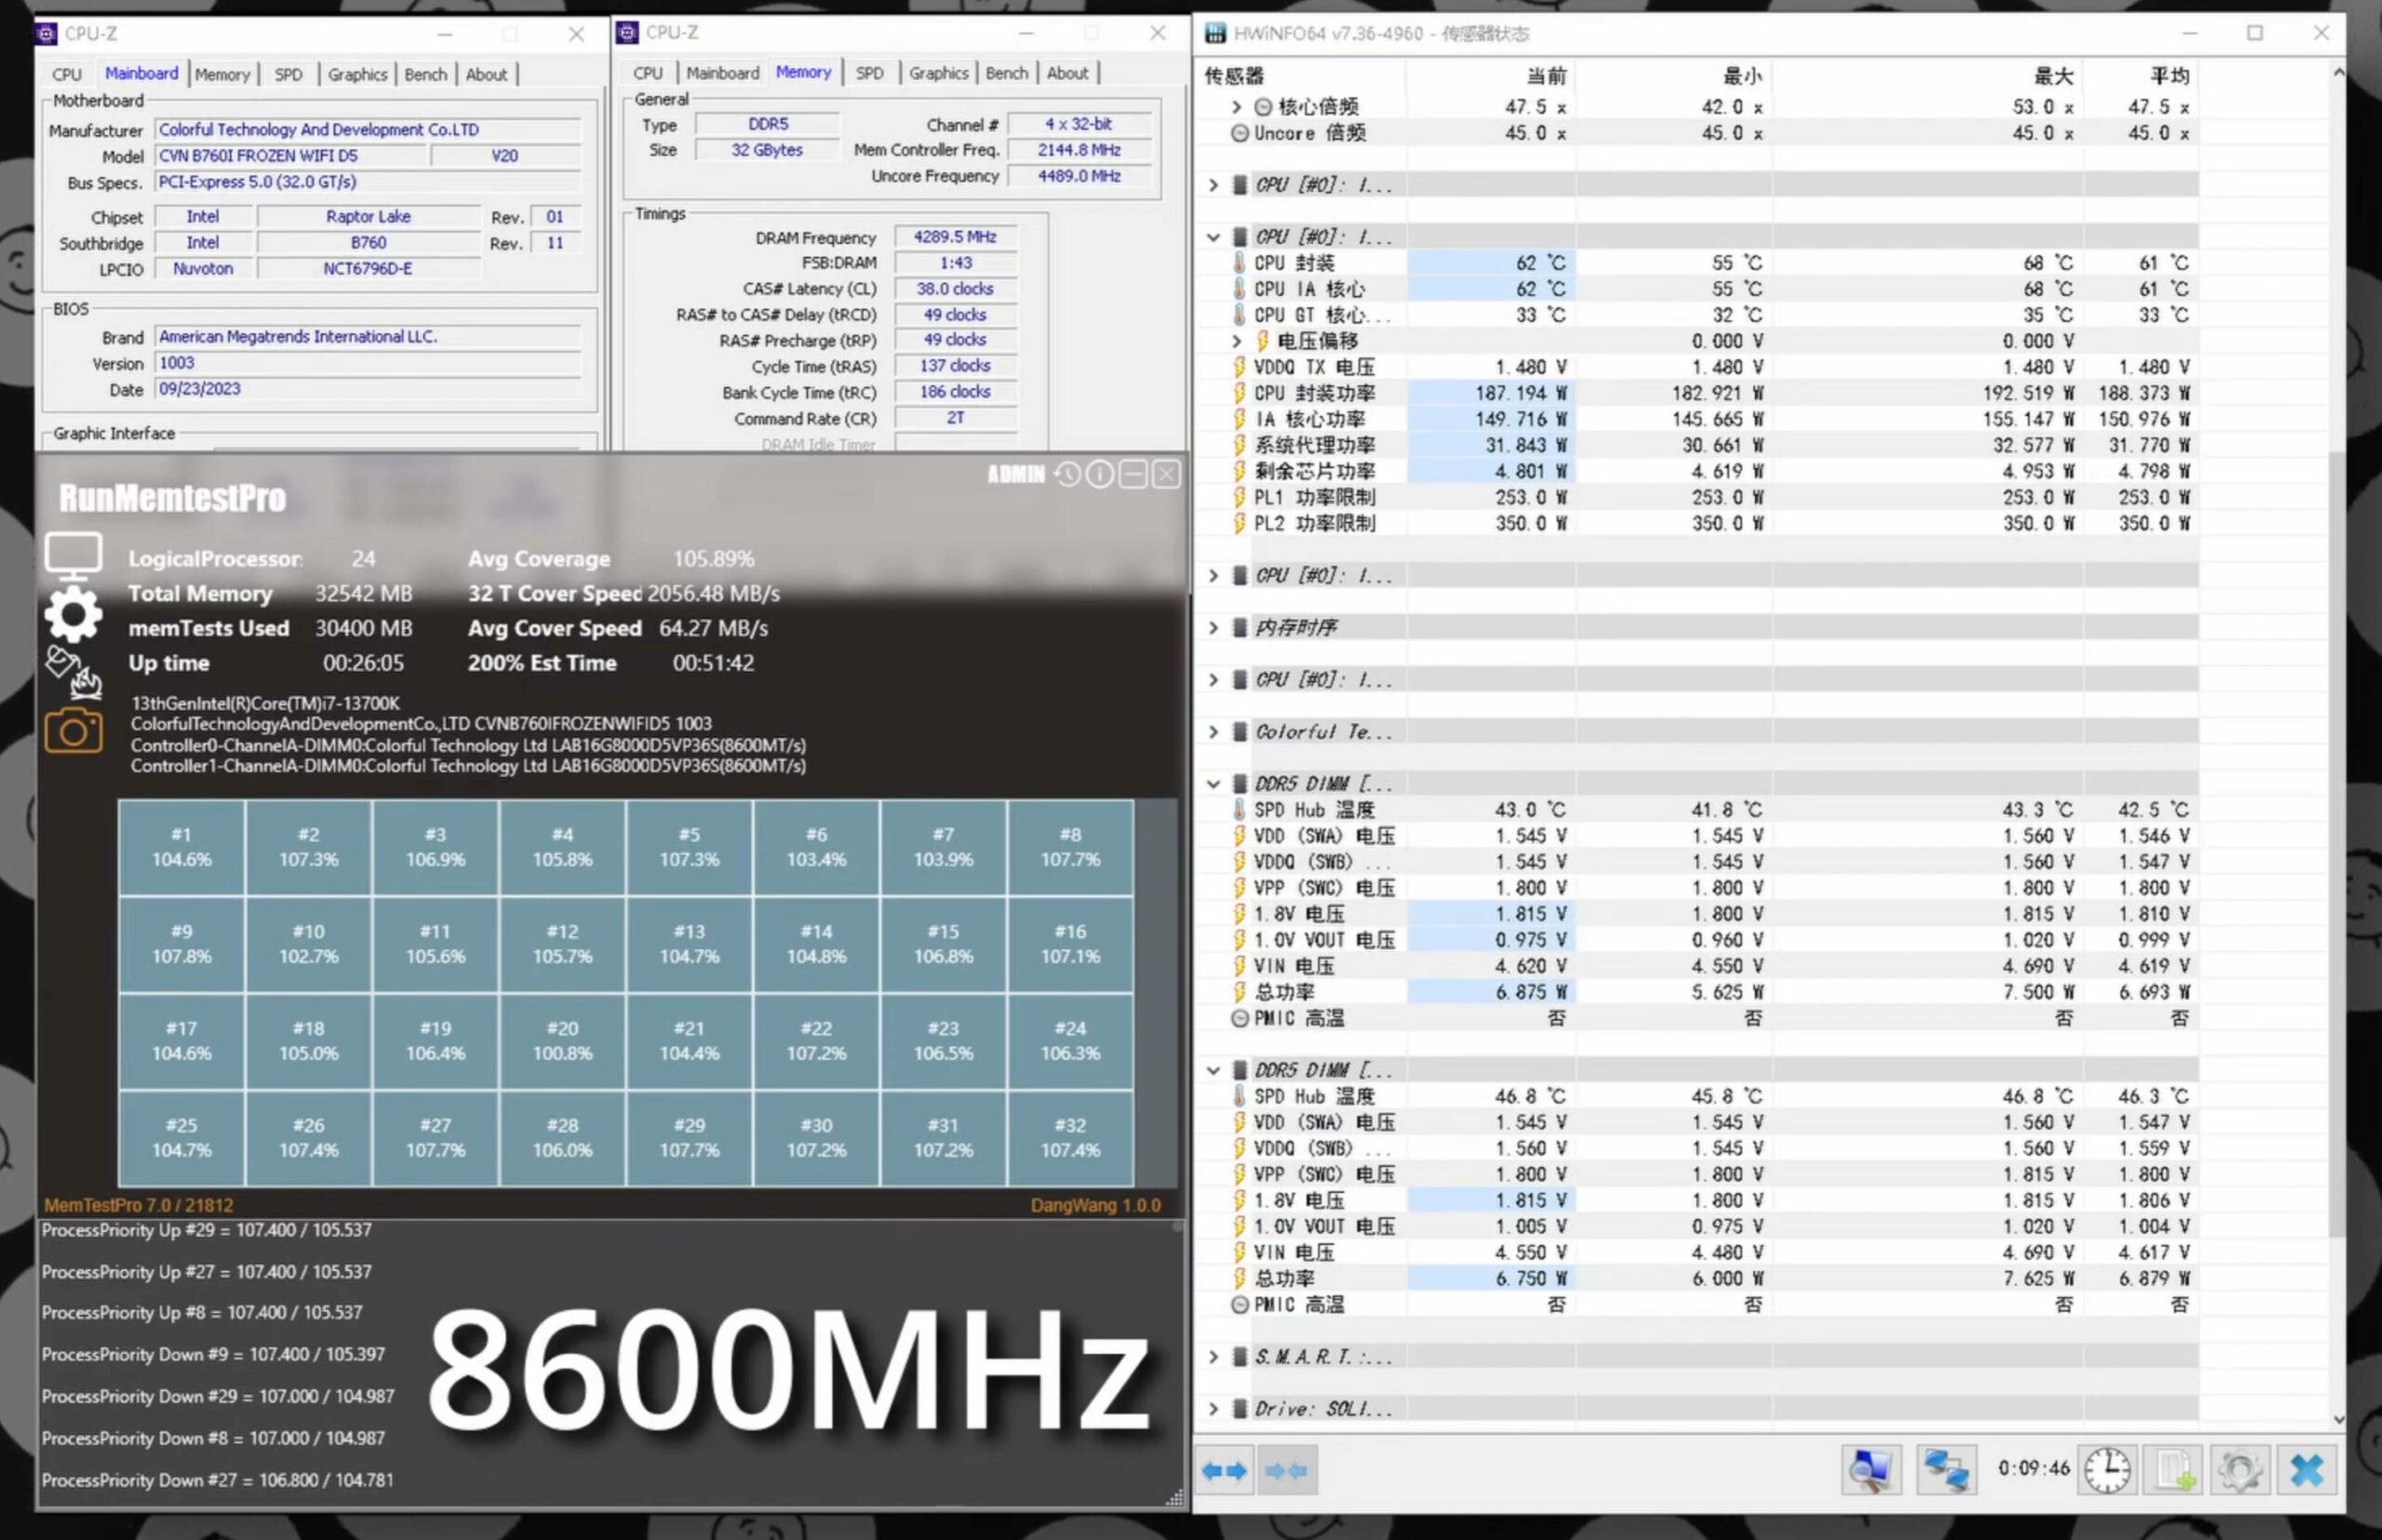Select the CPU 封装功率 sensor row
2382x1540 pixels.
(x=1314, y=393)
